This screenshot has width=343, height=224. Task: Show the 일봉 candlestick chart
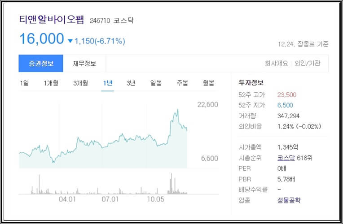(156, 83)
